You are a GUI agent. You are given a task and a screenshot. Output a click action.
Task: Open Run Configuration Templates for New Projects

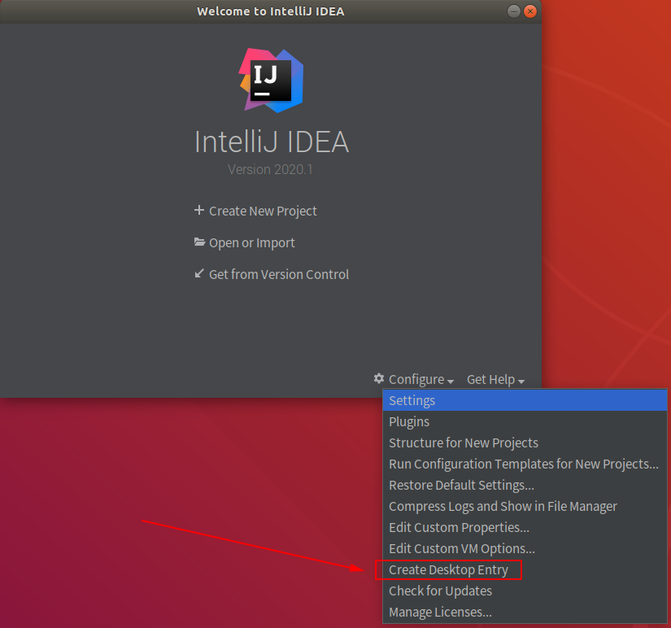coord(523,464)
